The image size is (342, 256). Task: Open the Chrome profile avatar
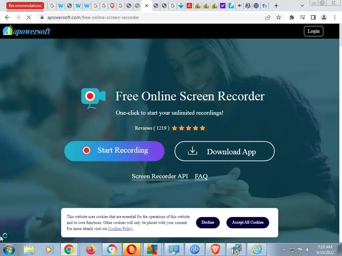324,17
